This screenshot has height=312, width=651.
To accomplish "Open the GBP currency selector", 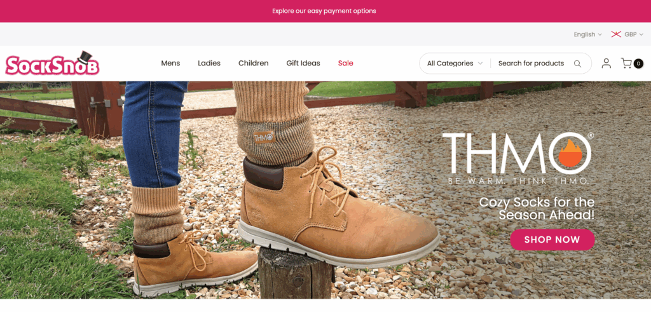I will coord(627,34).
